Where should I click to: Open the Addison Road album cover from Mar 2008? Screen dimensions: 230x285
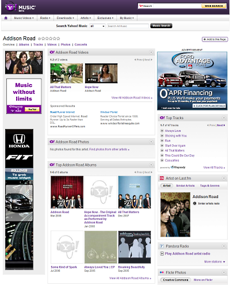pos(67,192)
